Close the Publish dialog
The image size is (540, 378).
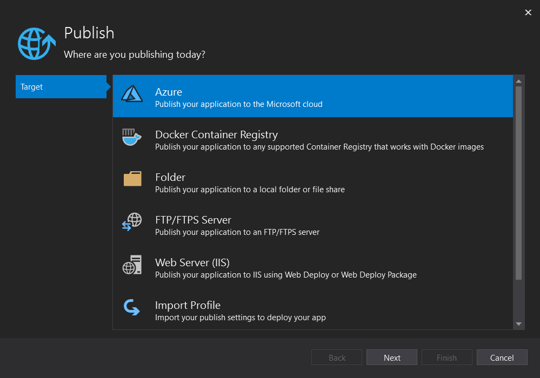tap(528, 12)
